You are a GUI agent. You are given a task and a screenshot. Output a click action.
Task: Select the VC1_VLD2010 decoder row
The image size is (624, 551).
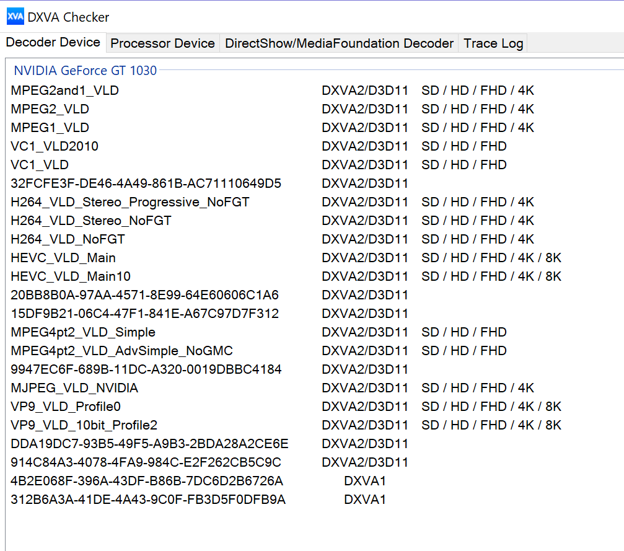click(x=314, y=146)
